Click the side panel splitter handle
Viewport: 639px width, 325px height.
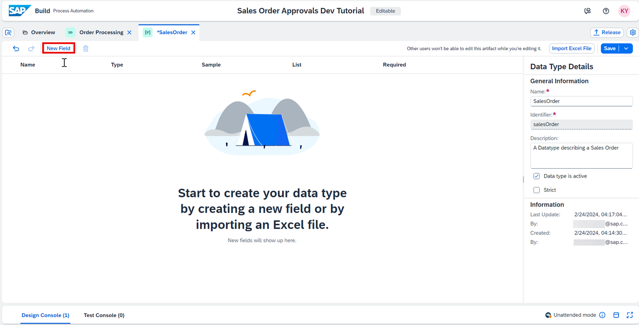[x=523, y=179]
